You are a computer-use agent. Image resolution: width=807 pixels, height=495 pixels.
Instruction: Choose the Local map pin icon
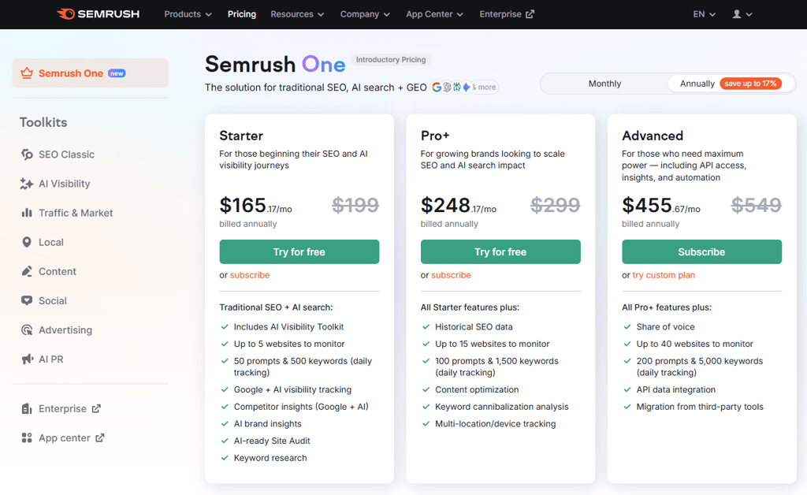[x=27, y=242]
